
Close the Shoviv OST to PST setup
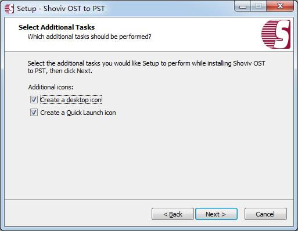point(280,6)
